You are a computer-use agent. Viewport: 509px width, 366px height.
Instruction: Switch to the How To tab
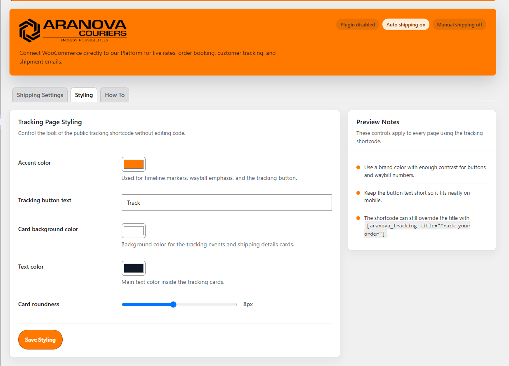click(115, 95)
